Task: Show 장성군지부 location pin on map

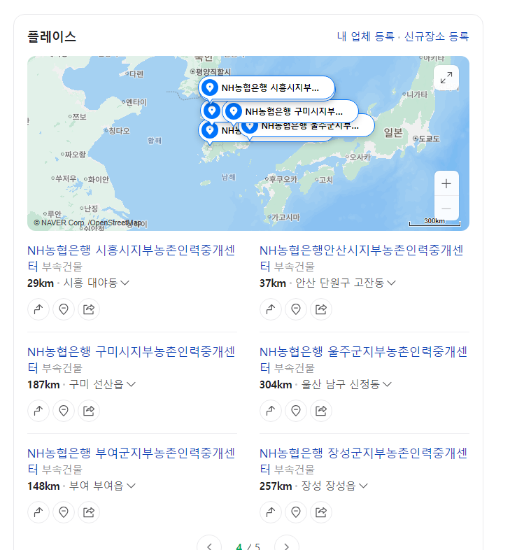Action: coord(296,512)
